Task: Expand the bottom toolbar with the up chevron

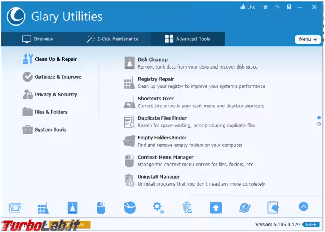Action: tap(304, 207)
